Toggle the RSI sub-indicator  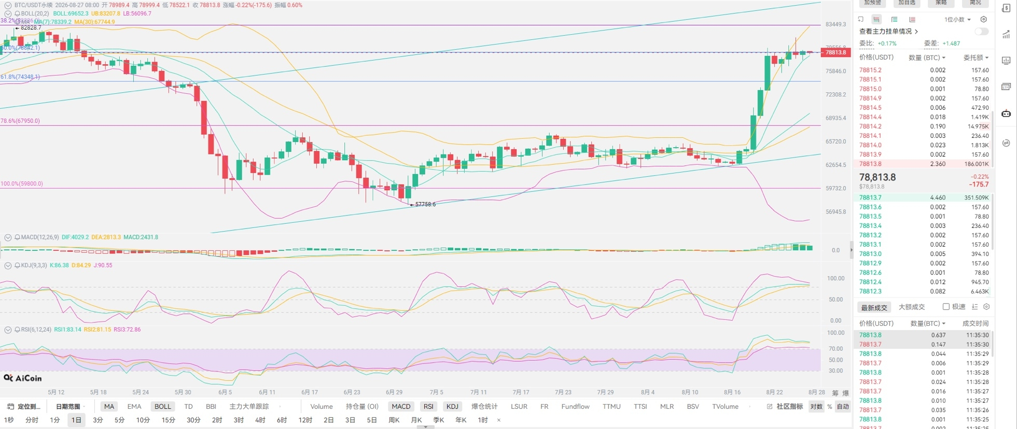tap(428, 407)
